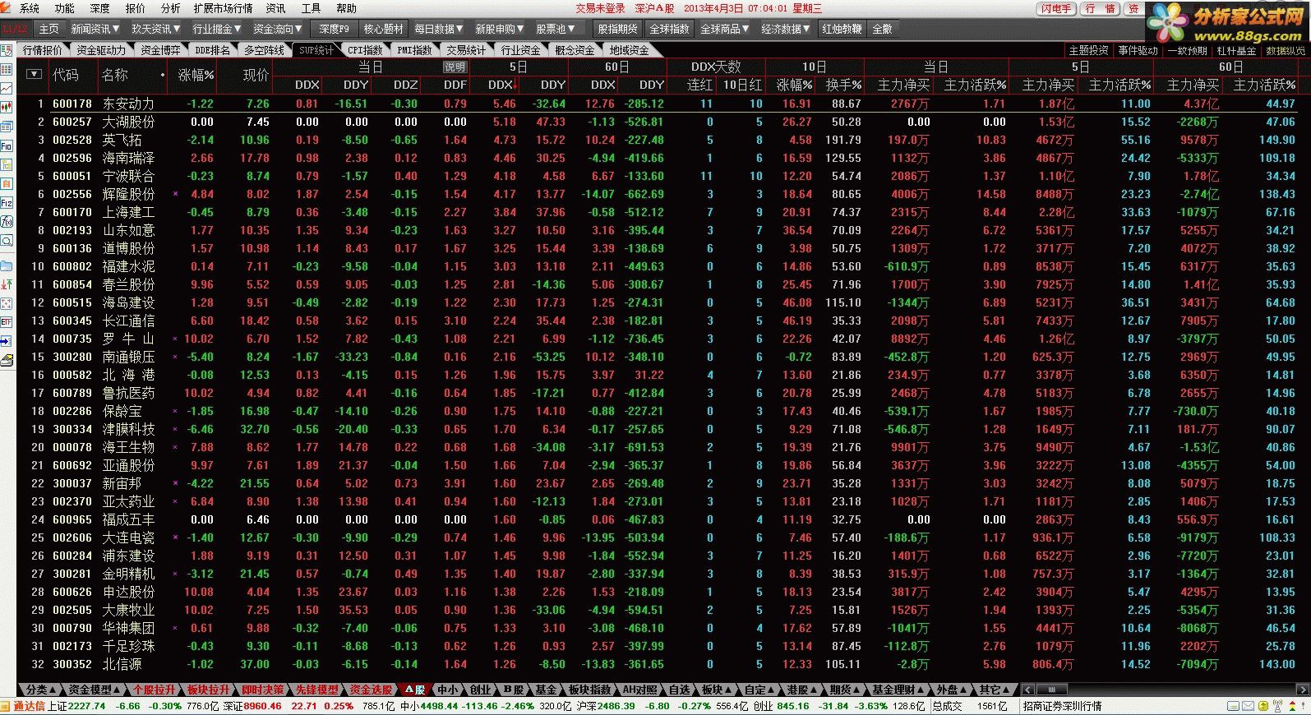Open the 新闻资讯 dropdown
This screenshot has width=1311, height=715.
tap(95, 29)
